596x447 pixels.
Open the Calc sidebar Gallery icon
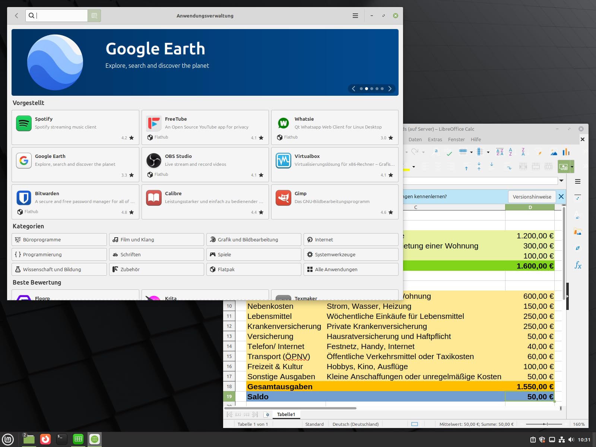(578, 232)
